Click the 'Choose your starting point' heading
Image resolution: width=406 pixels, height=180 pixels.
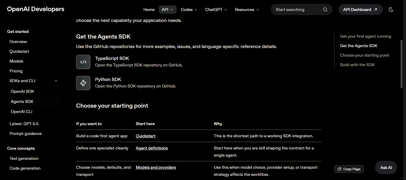tap(112, 106)
